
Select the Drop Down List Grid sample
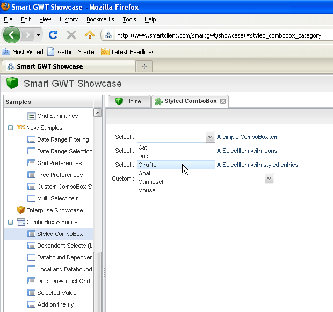(63, 281)
